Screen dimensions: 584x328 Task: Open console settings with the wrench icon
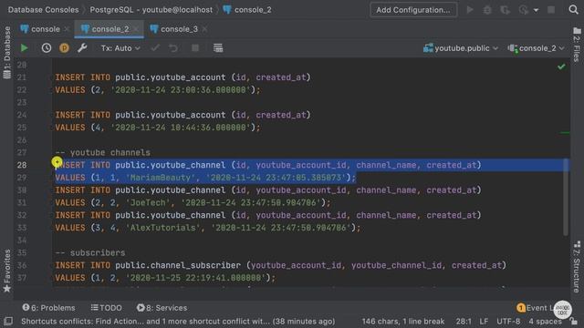coord(82,48)
